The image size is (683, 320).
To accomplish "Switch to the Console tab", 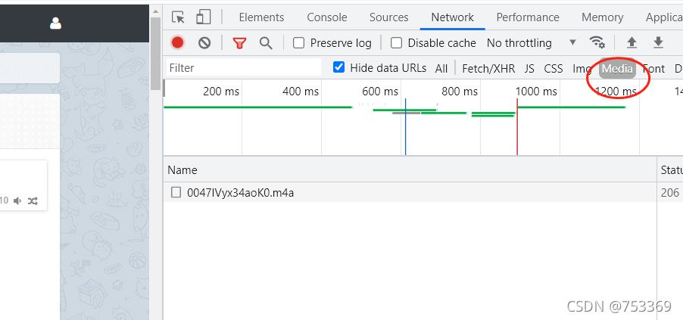I will pos(327,17).
